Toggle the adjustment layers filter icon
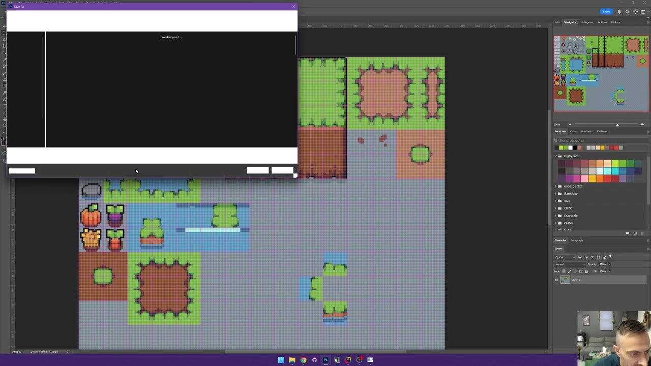Image resolution: width=651 pixels, height=366 pixels. (x=586, y=257)
